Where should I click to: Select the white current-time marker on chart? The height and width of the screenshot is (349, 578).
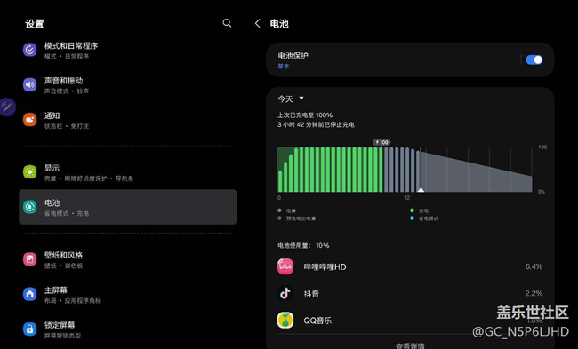tap(421, 171)
